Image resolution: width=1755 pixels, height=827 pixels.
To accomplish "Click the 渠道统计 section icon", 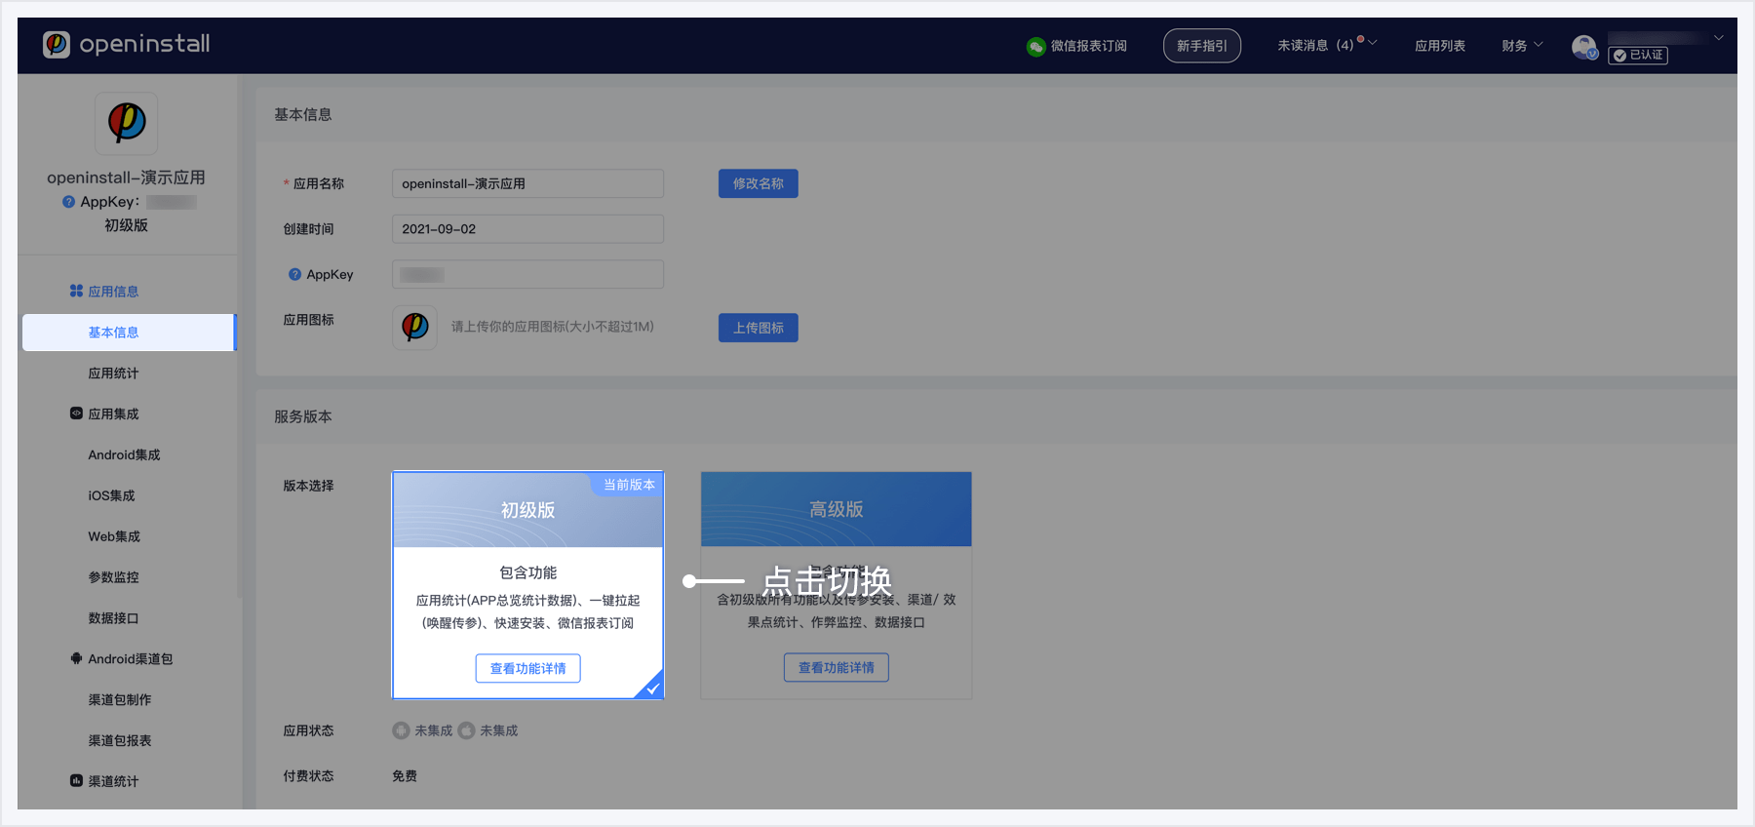I will point(76,780).
